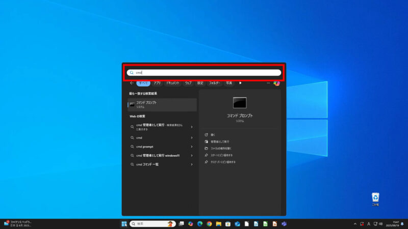This screenshot has height=229, width=408.
Task: Choose 管理者として実行 for Command Prompt
Action: [220, 141]
